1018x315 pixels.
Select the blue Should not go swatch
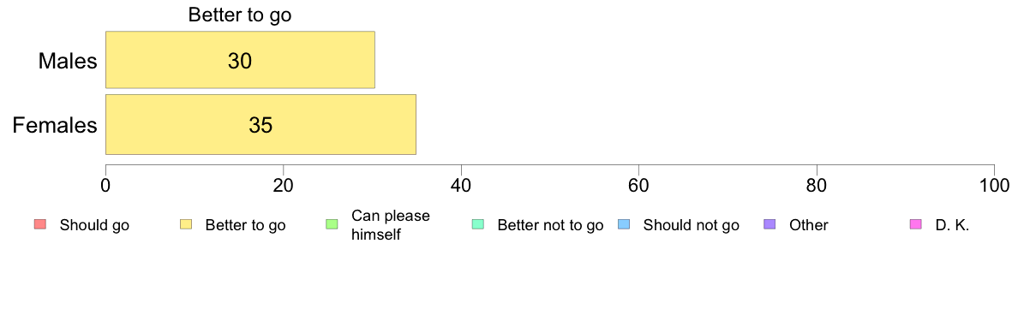click(624, 225)
